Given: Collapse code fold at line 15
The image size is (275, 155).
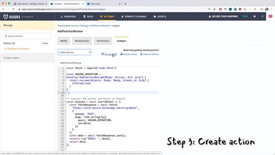Looking at the screenshot, I should 65,111.
